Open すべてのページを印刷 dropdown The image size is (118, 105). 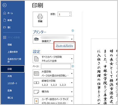pyautogui.click(x=53, y=59)
